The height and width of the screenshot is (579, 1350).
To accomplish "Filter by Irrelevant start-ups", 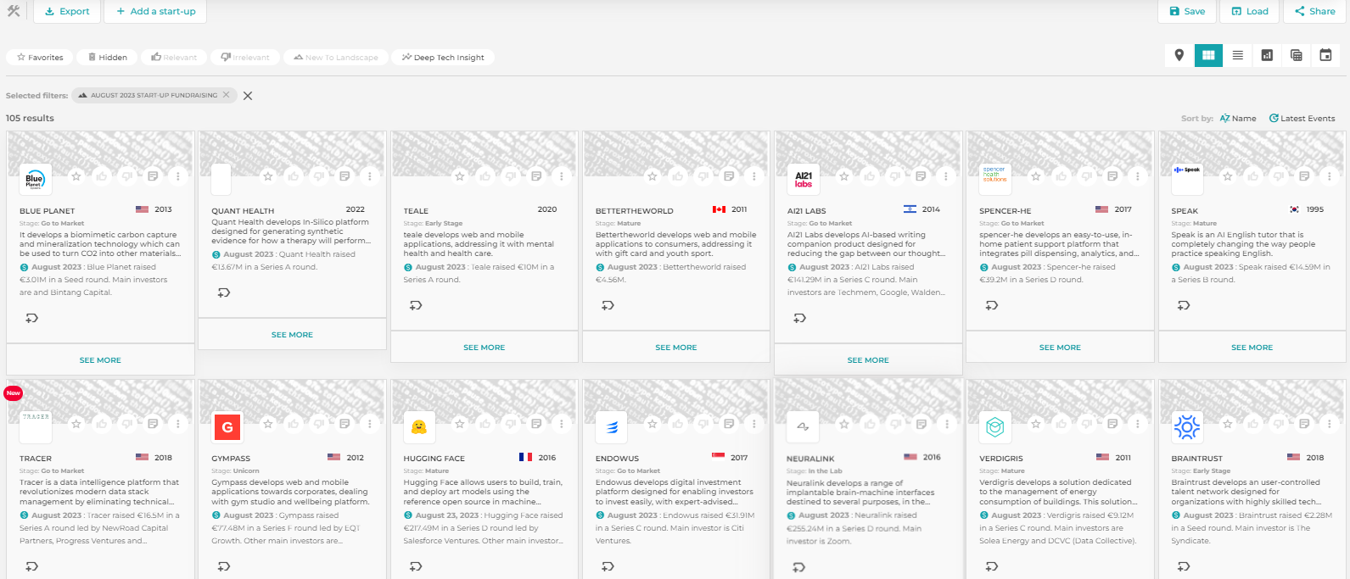I will pyautogui.click(x=245, y=58).
